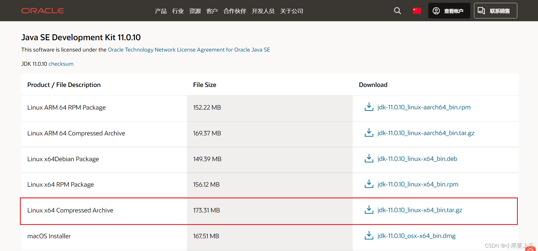The image size is (538, 251).
Task: Download jdk-11.0.10_linux-aarch64_bin.tar.gz
Action: pos(426,133)
